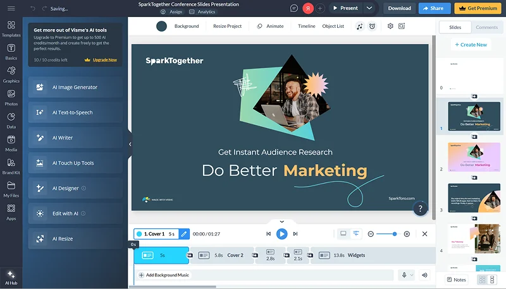Expand the Present dropdown arrow
This screenshot has width=506, height=289.
tap(369, 8)
